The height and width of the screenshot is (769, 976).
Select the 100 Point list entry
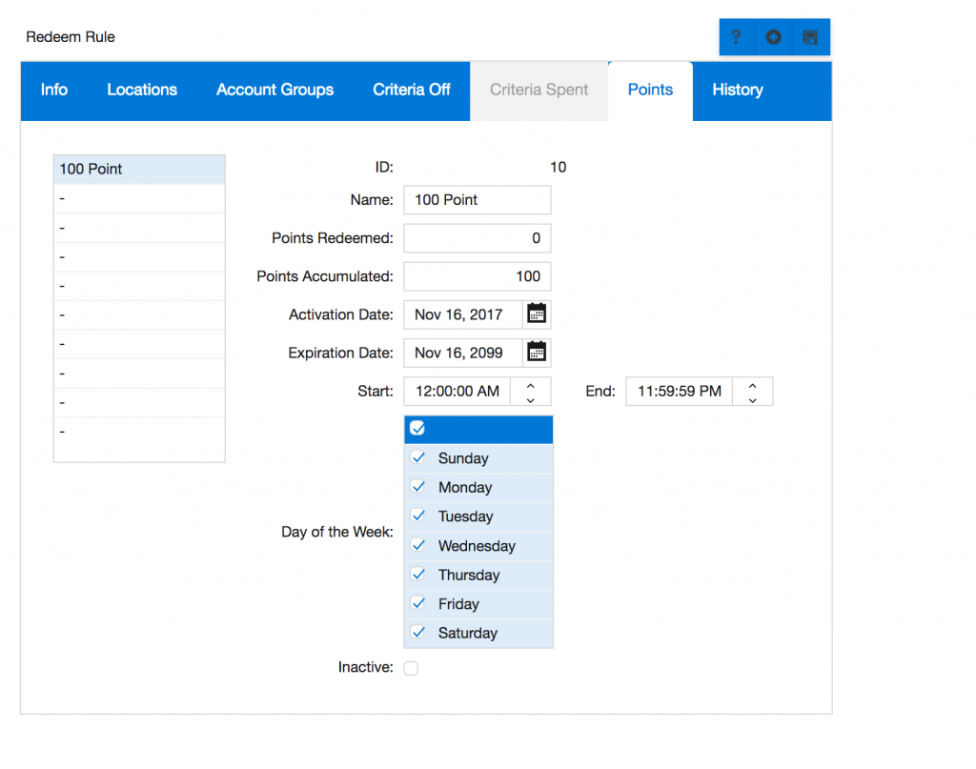point(139,170)
